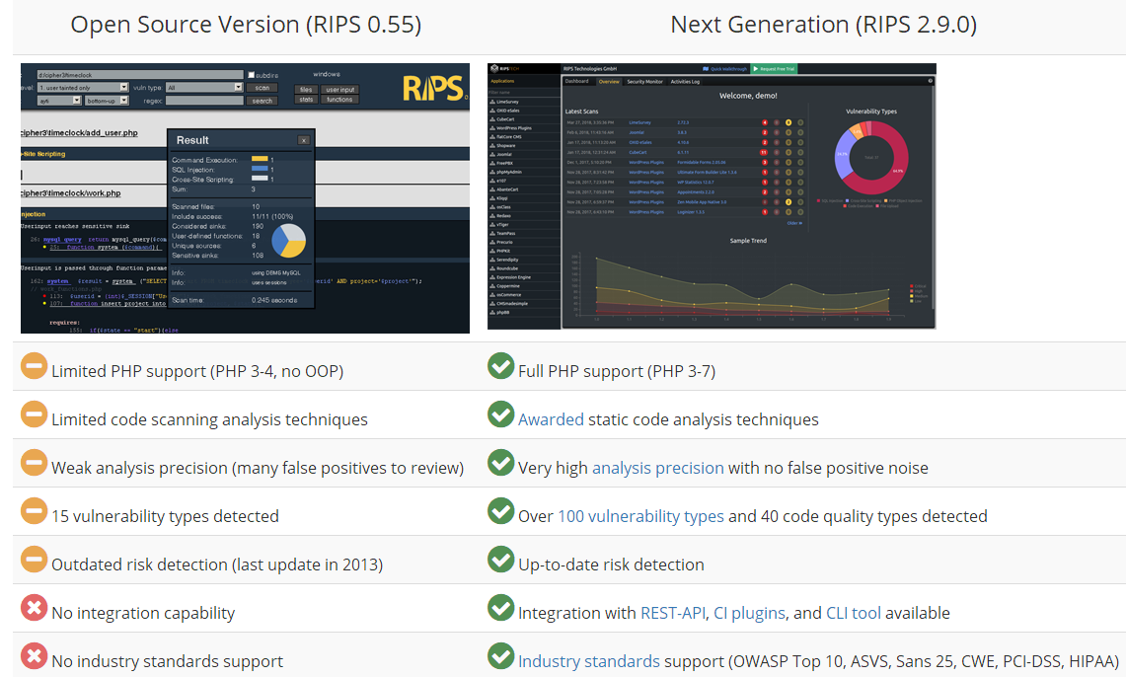This screenshot has width=1126, height=677.
Task: Click the red X icon beside No integration capability
Action: pos(34,607)
